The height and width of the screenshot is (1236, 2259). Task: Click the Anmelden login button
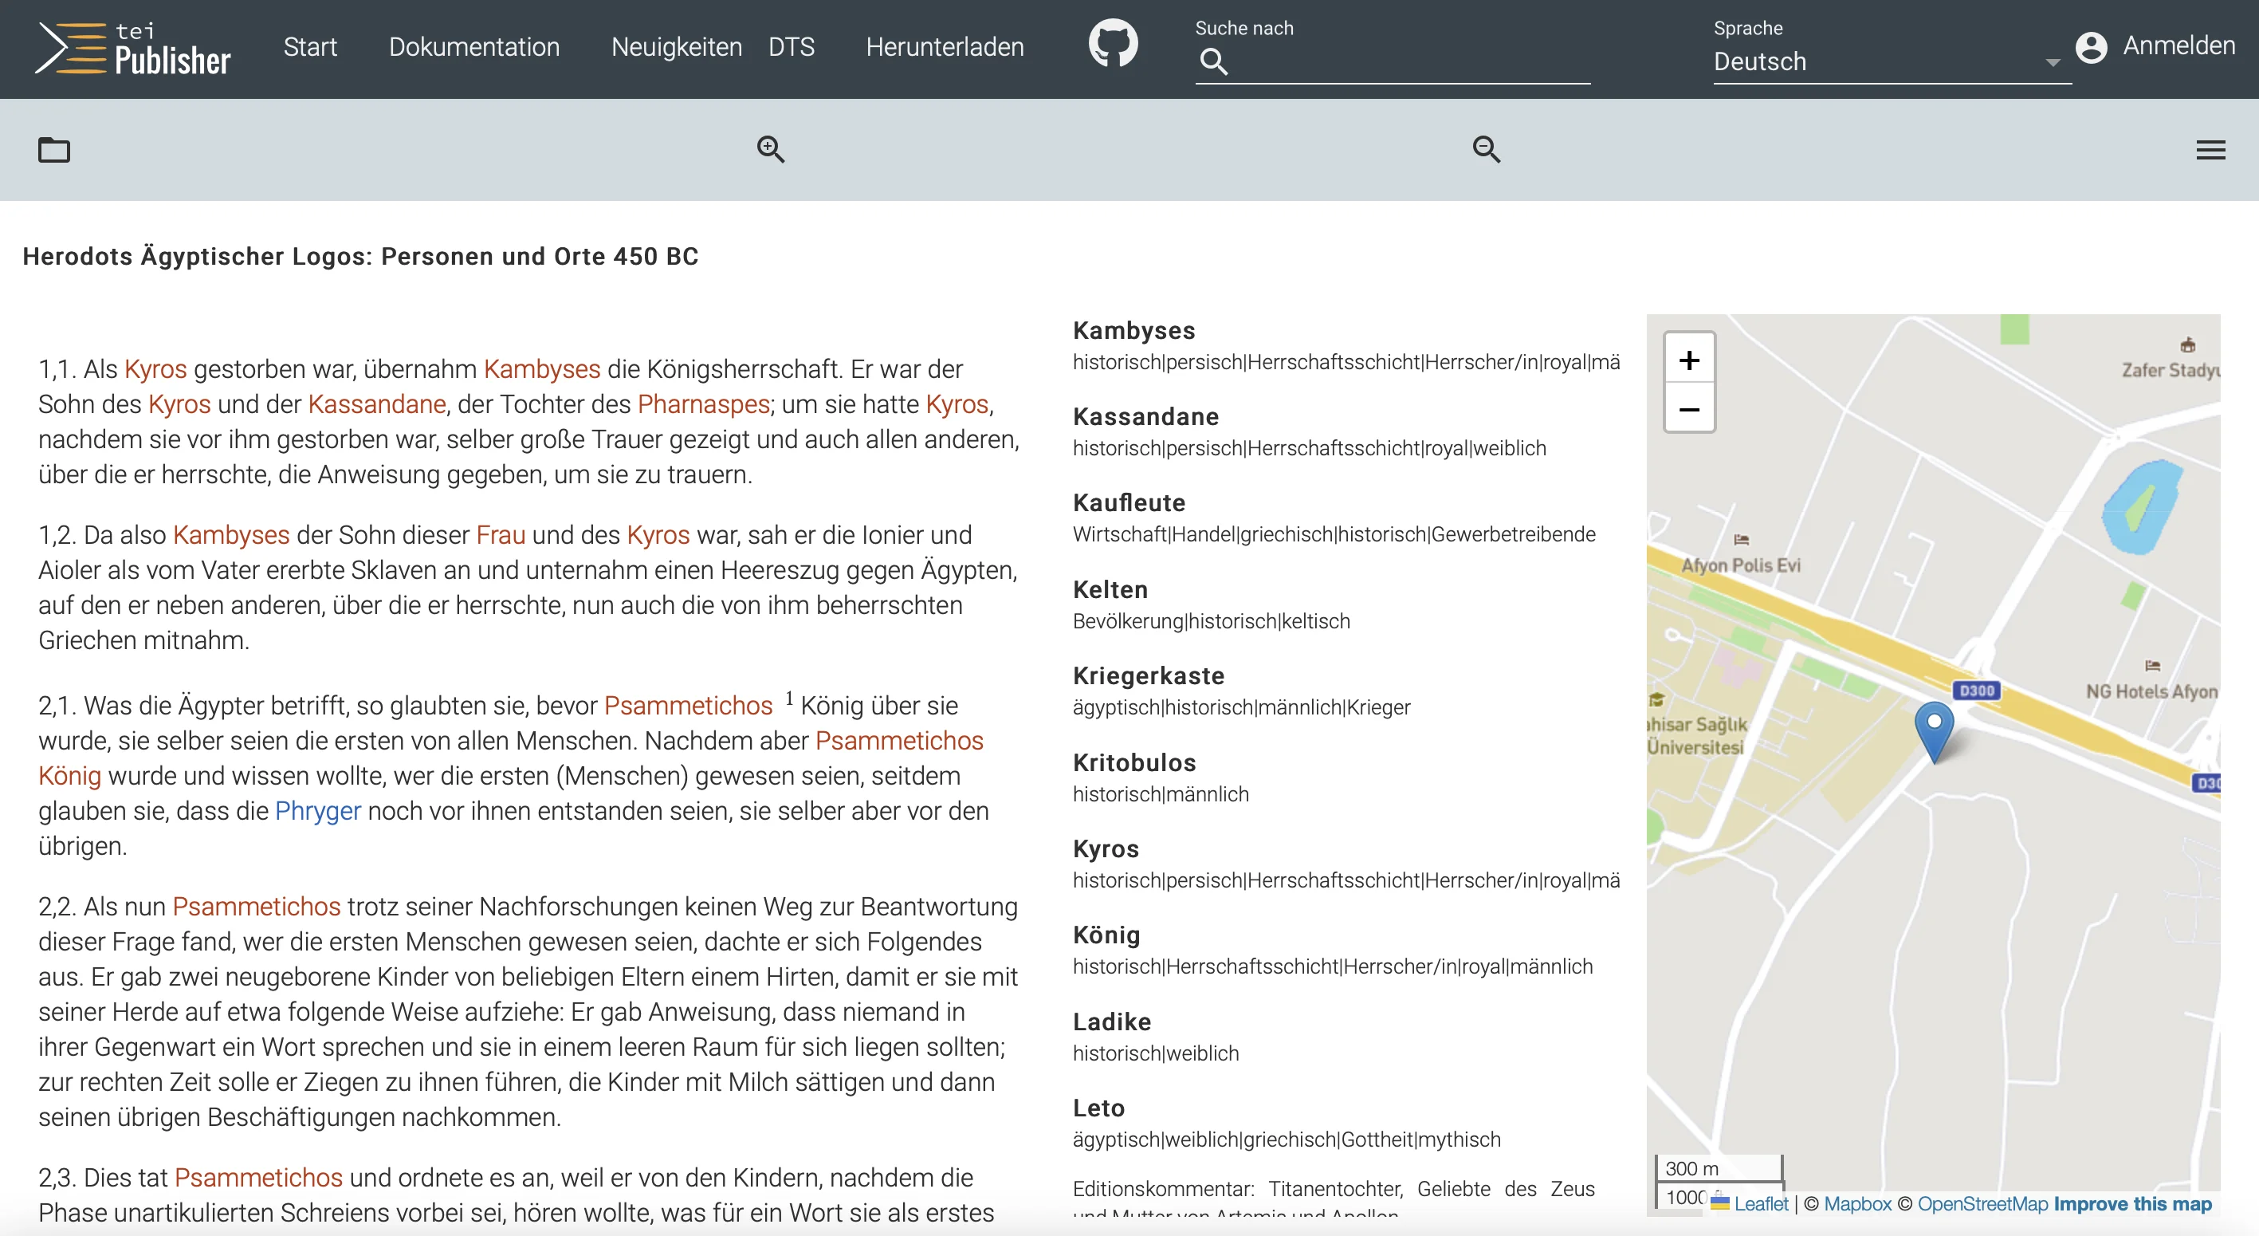coord(2178,45)
